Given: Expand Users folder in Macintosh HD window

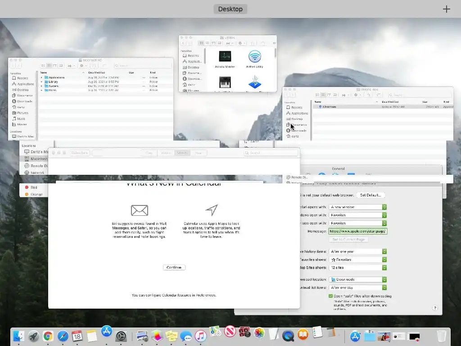Looking at the screenshot, I should click(41, 90).
